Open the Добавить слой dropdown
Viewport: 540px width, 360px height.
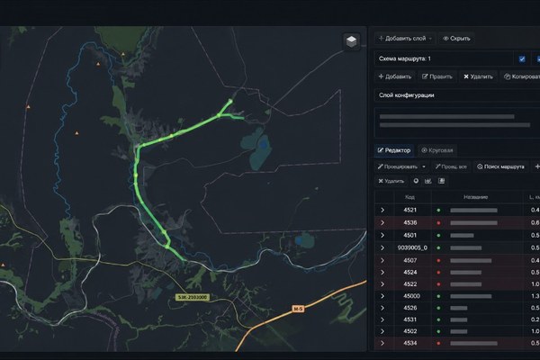click(405, 39)
